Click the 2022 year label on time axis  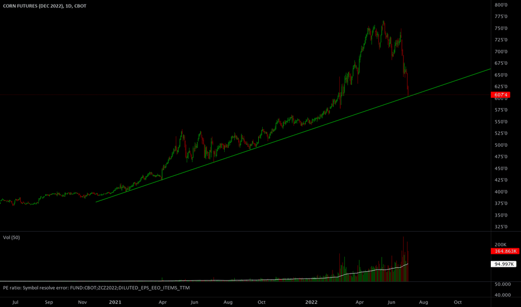tap(311, 302)
